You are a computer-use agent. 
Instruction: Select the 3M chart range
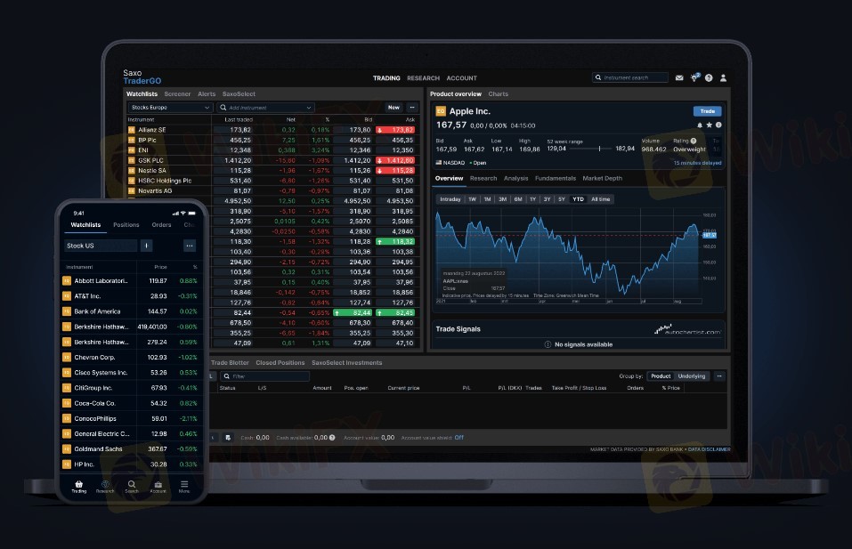coord(503,199)
